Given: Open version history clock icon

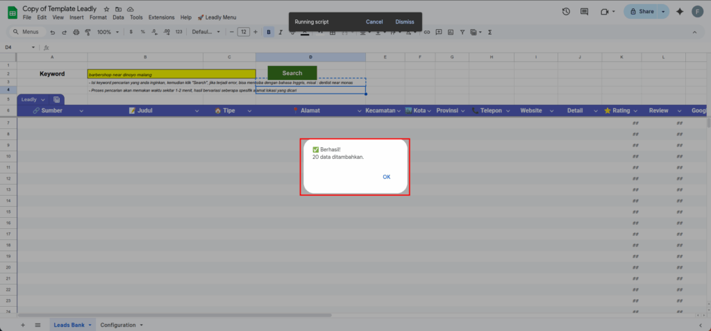Looking at the screenshot, I should pos(566,12).
